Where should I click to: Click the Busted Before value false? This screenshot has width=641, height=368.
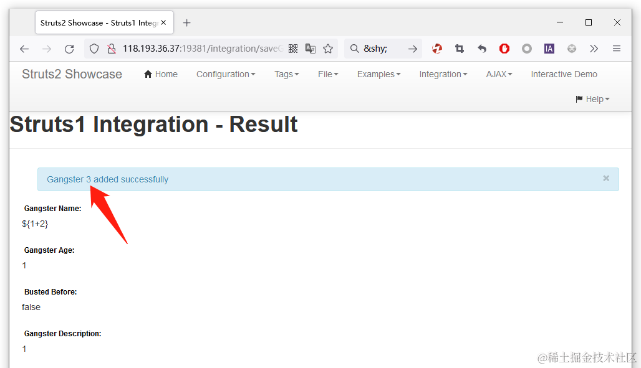[x=31, y=307]
